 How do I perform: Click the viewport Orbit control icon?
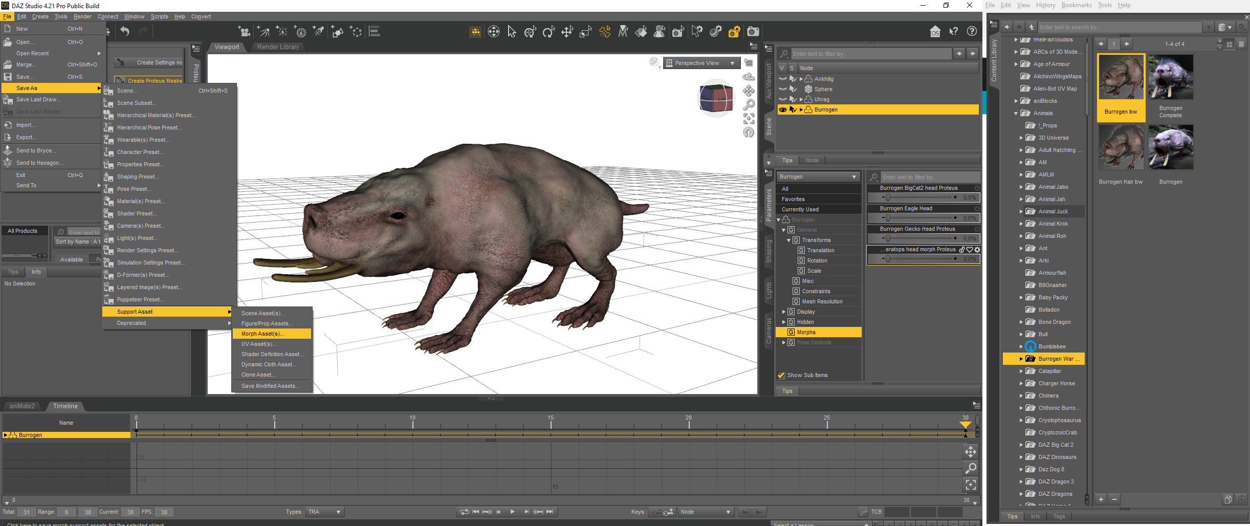tap(749, 77)
